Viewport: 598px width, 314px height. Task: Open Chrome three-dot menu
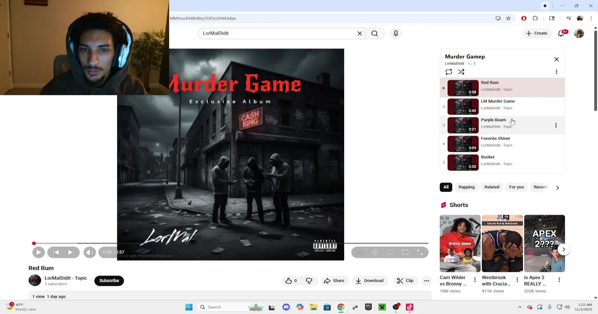click(x=591, y=18)
